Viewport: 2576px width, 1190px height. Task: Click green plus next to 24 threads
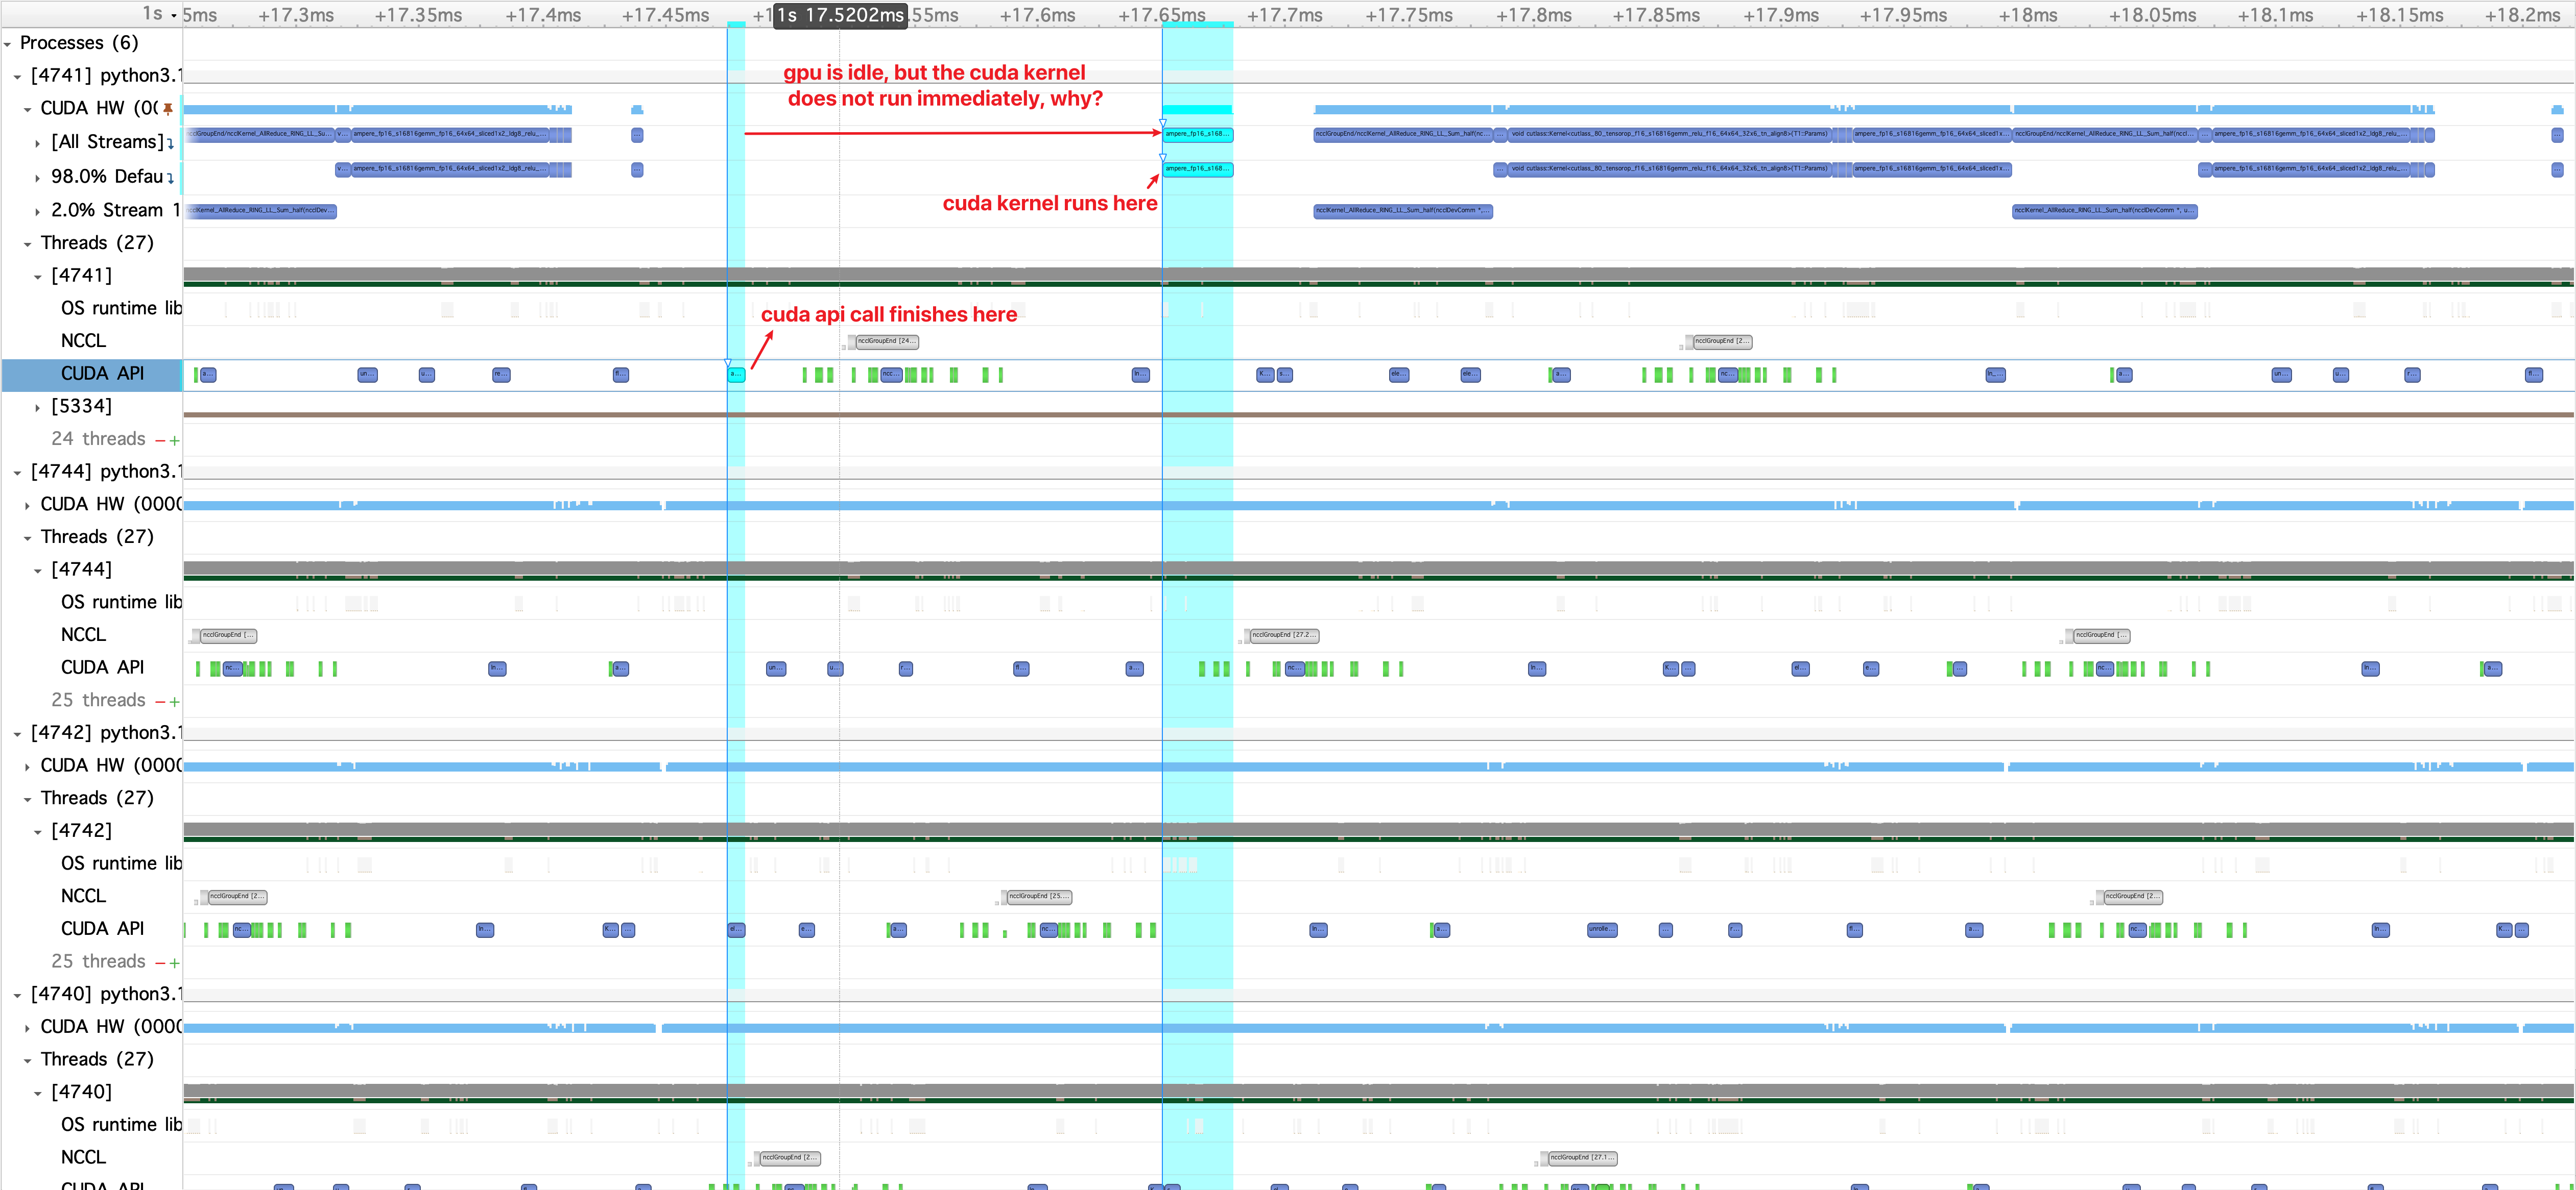click(x=174, y=440)
